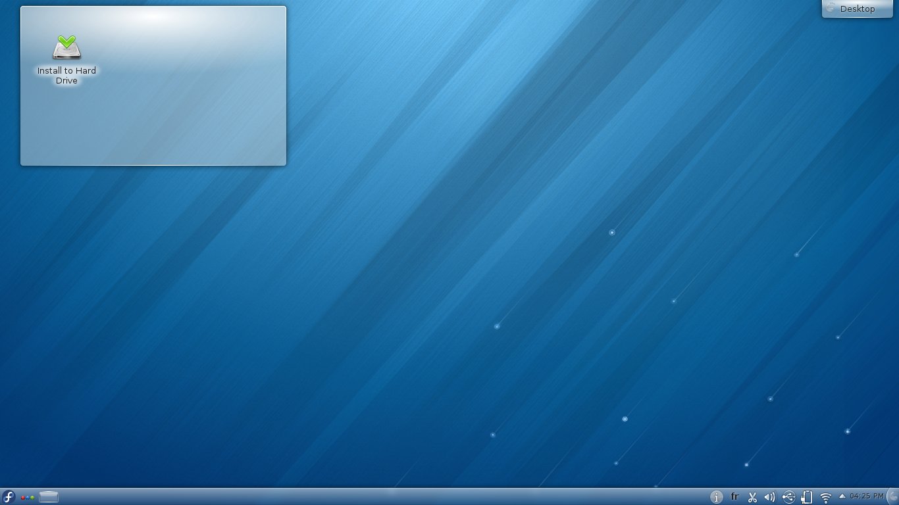The width and height of the screenshot is (899, 505).
Task: Select the 'Install to Hard Drive' label
Action: coord(66,76)
